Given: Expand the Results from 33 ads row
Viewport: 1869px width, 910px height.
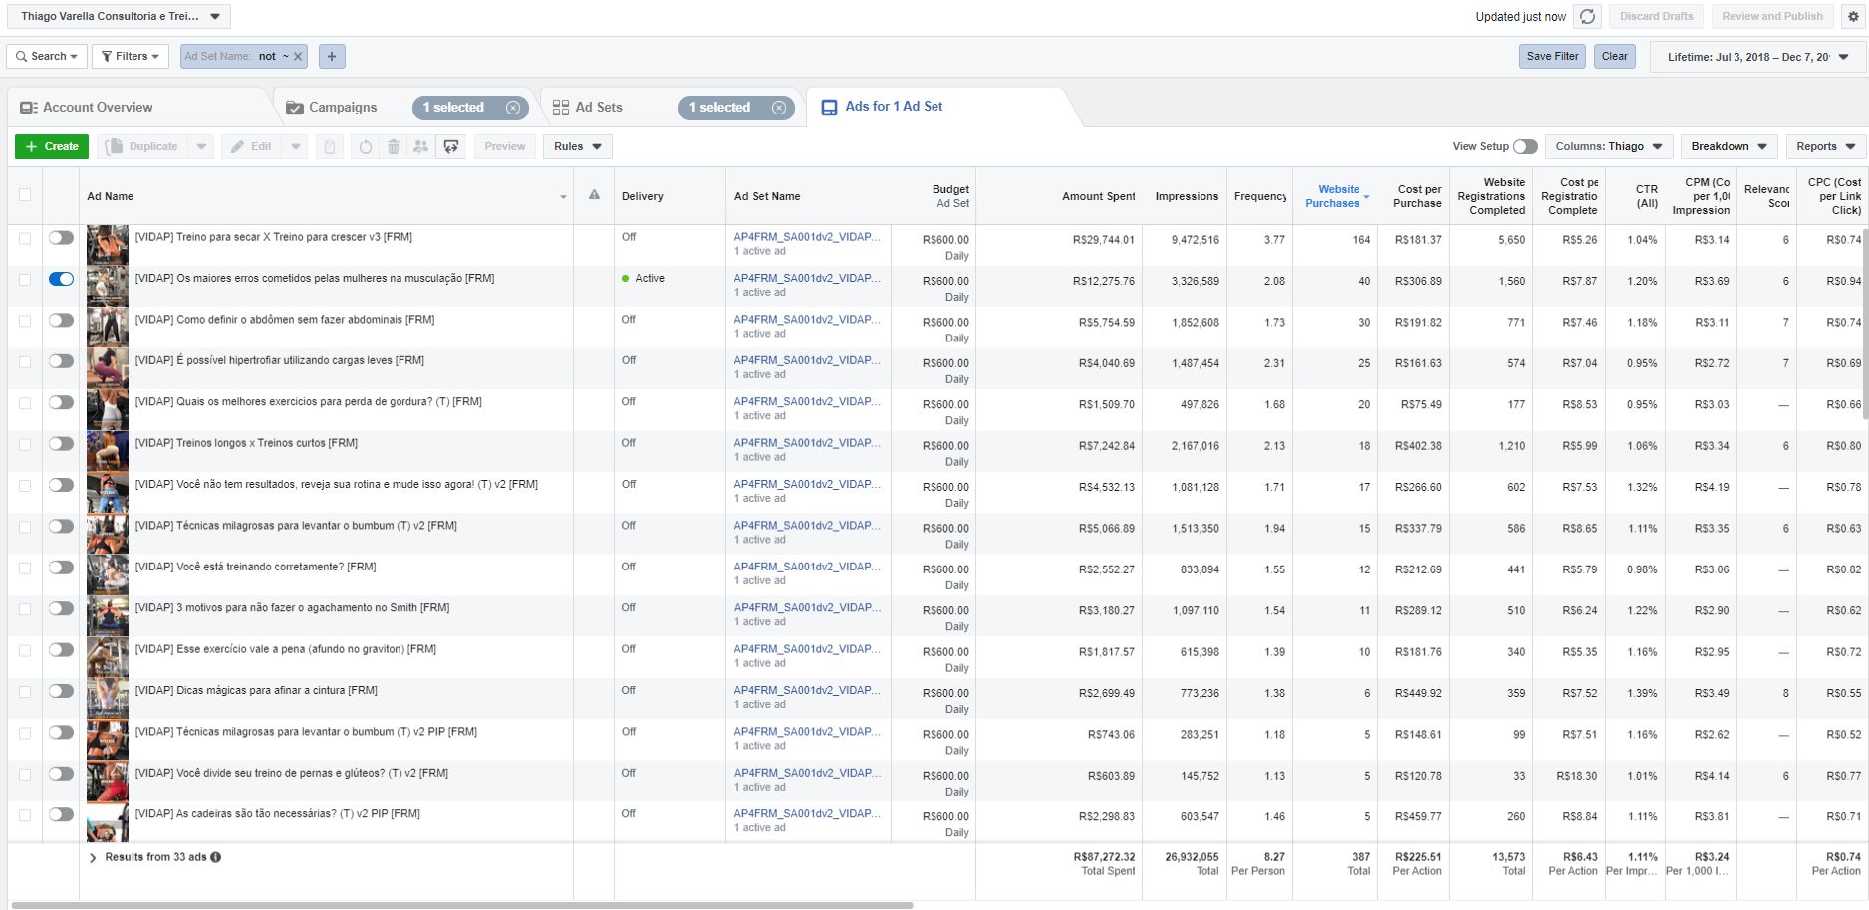Looking at the screenshot, I should click(93, 857).
